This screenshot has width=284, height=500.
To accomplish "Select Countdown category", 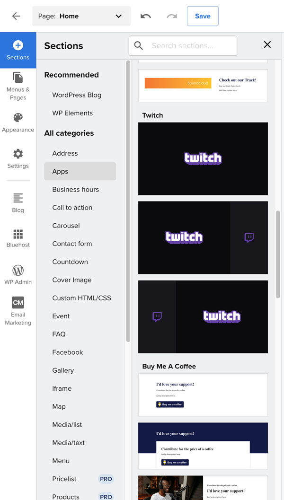I will (x=70, y=262).
